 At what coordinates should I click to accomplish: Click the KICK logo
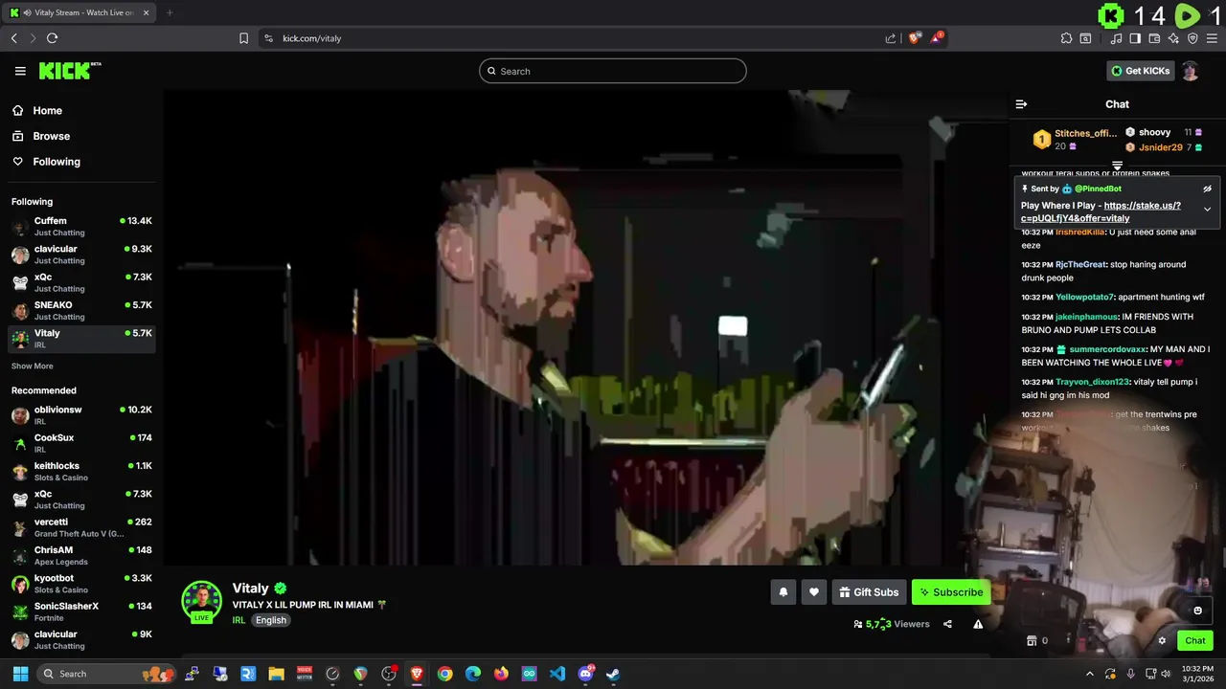pos(70,71)
